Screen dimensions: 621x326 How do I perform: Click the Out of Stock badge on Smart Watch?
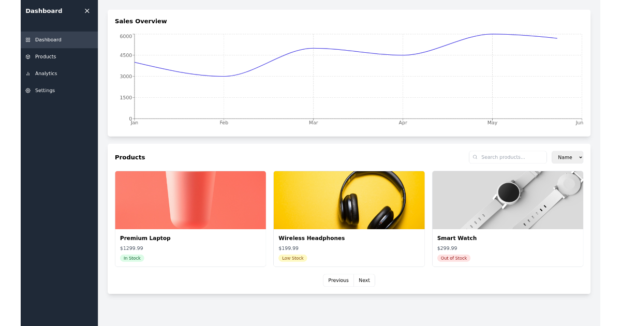[454, 258]
